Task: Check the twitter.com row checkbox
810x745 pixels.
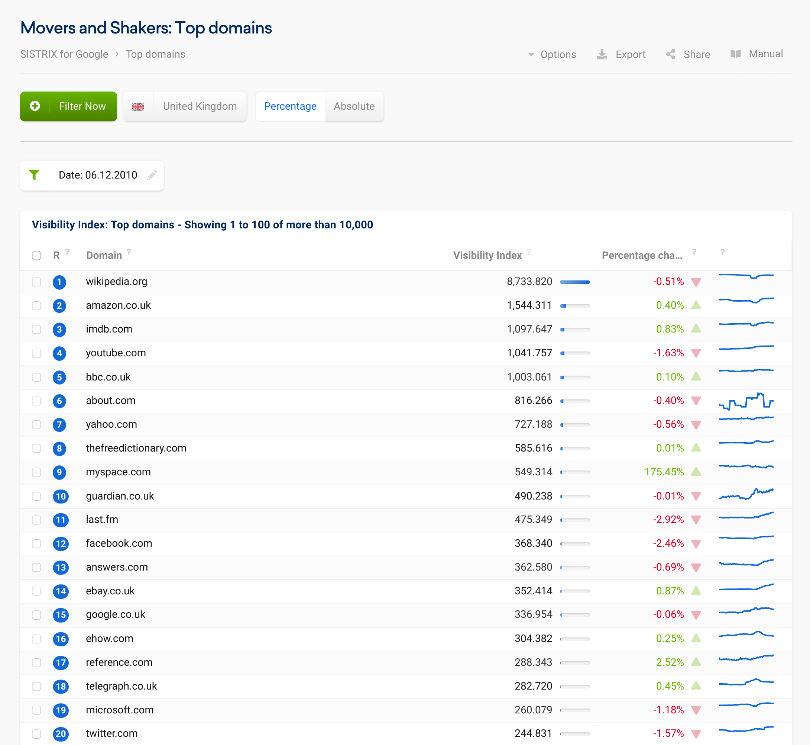Action: point(37,734)
